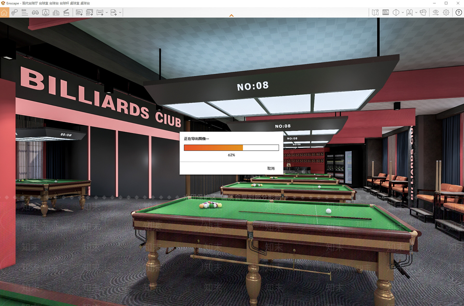Close the Enscape window
Image resolution: width=464 pixels, height=306 pixels.
click(x=458, y=3)
